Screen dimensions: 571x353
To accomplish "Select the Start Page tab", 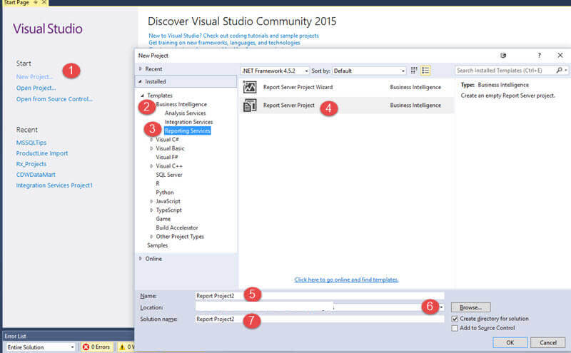I will click(16, 4).
